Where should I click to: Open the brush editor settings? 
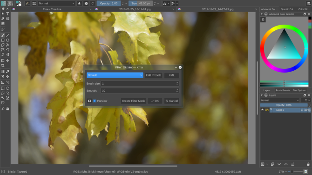(x=27, y=3)
